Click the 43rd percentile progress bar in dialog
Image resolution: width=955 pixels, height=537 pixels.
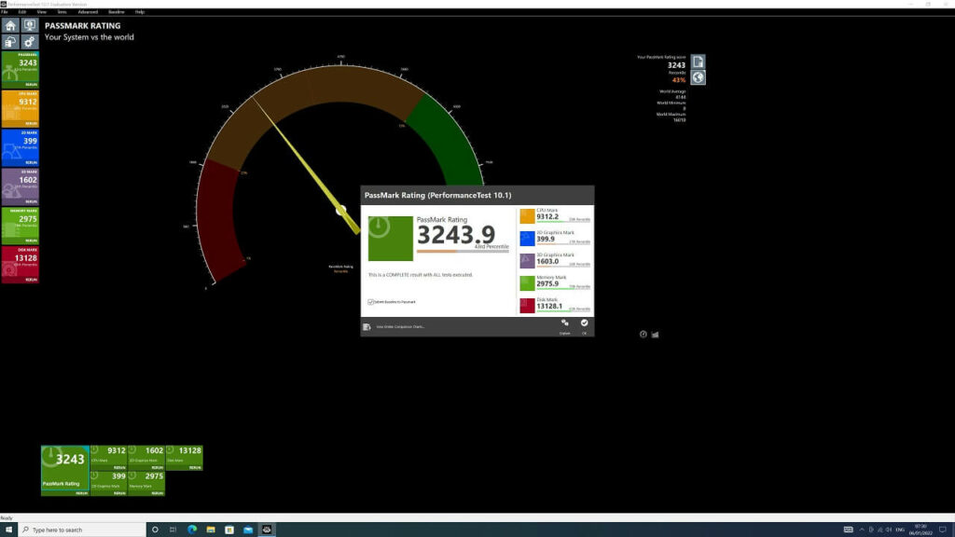click(463, 251)
